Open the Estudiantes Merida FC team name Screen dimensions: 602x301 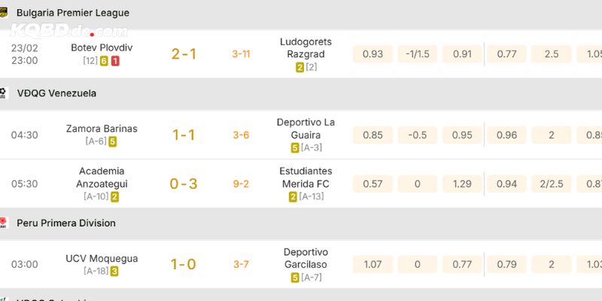[304, 178]
